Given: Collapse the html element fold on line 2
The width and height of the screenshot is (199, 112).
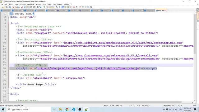Looking at the screenshot, I should [x=9, y=17].
